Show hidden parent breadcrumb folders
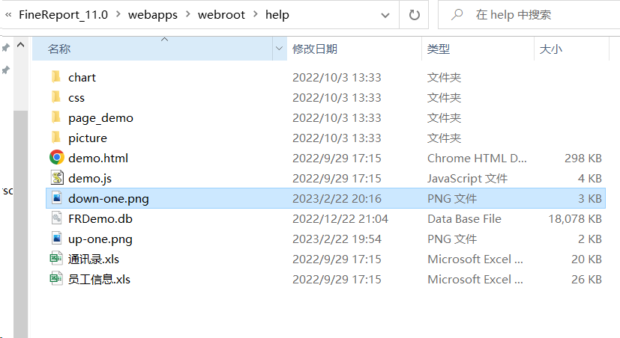620x338 pixels. click(8, 15)
